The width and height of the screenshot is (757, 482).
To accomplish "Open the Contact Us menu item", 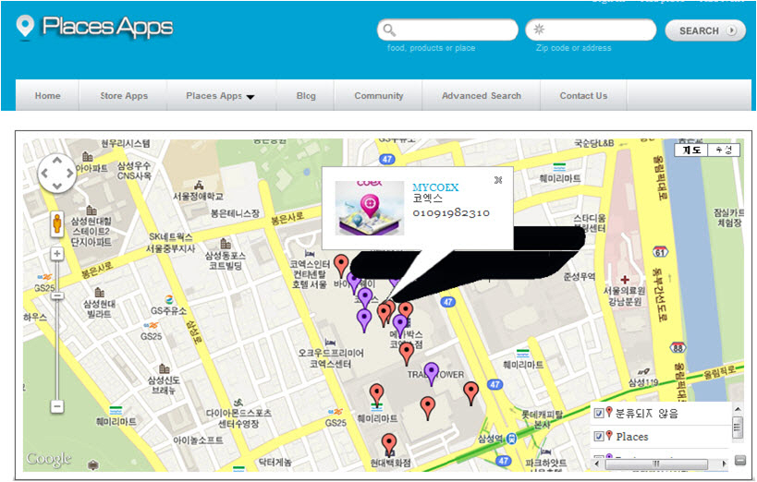I will click(x=583, y=95).
